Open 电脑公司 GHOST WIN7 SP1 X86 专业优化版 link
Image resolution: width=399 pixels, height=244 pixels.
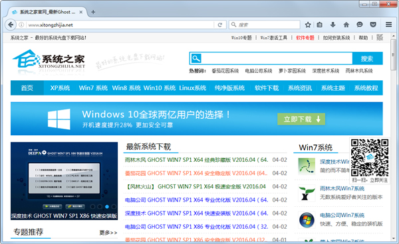tap(196, 227)
